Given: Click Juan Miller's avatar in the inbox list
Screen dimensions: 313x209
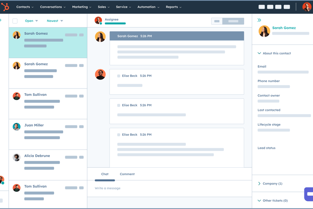Looking at the screenshot, I should [x=17, y=127].
